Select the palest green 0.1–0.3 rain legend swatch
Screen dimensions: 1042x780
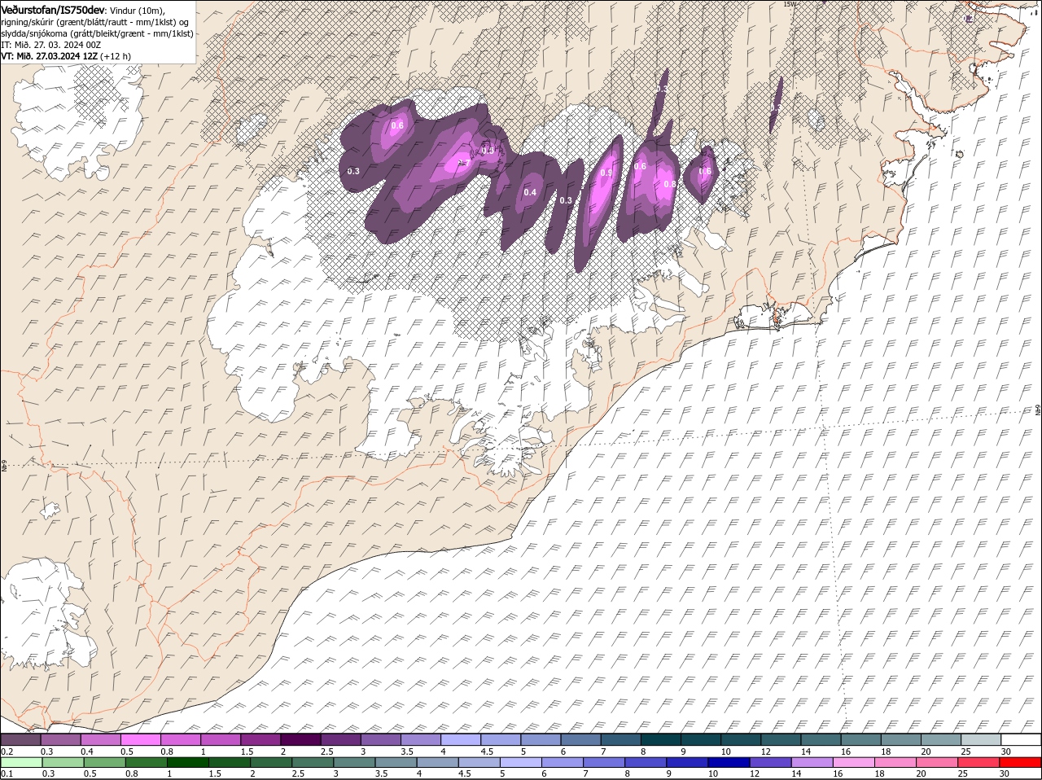[x=20, y=763]
